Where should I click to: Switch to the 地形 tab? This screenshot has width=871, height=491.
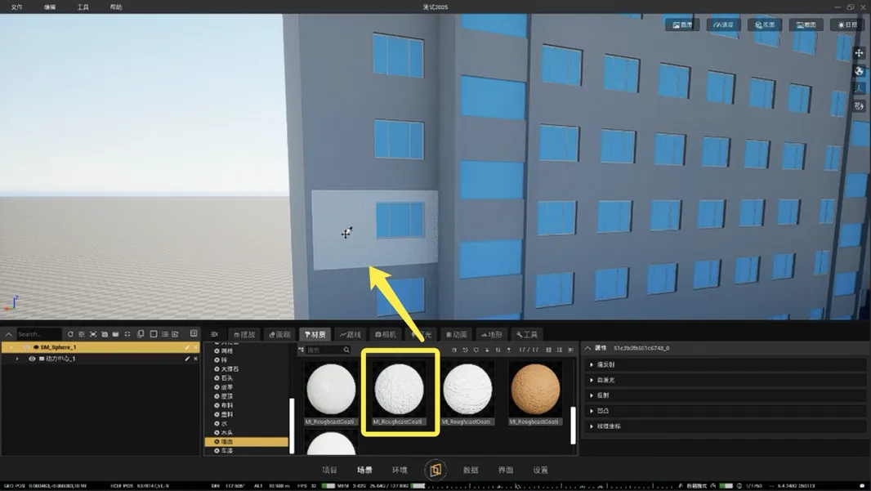point(492,334)
